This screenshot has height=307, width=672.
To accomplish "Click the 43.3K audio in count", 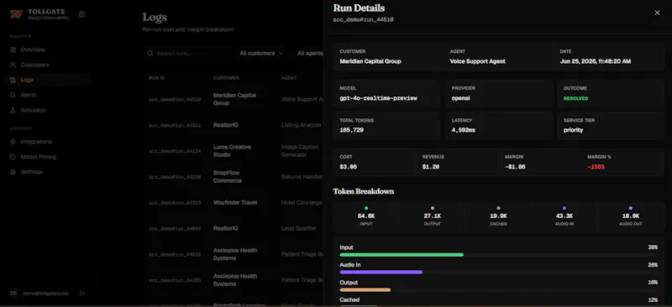I will (x=564, y=216).
